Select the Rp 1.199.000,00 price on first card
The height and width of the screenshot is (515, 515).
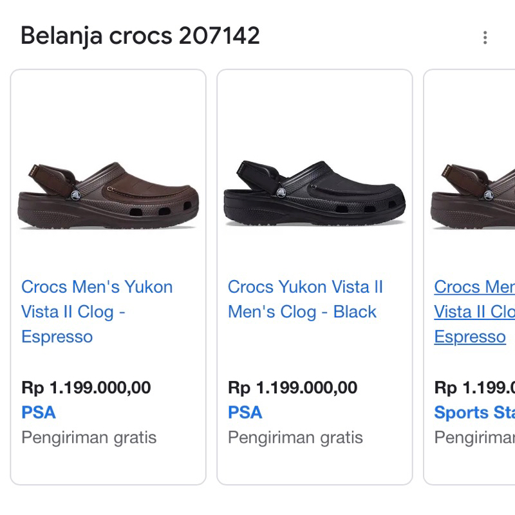[x=86, y=388]
